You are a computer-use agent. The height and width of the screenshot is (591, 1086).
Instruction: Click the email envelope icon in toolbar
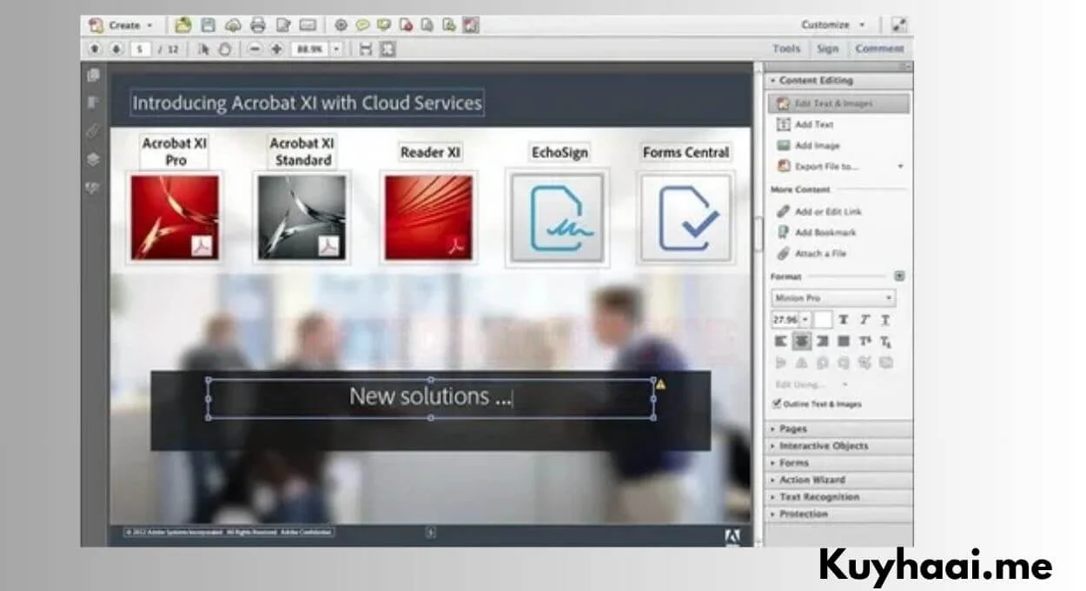[x=308, y=25]
